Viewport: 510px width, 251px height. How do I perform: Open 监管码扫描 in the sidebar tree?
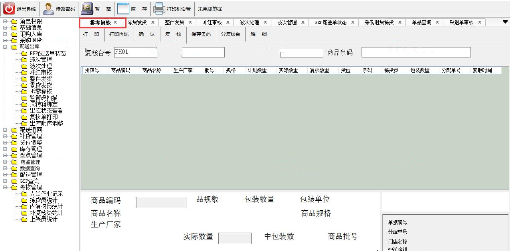point(43,98)
